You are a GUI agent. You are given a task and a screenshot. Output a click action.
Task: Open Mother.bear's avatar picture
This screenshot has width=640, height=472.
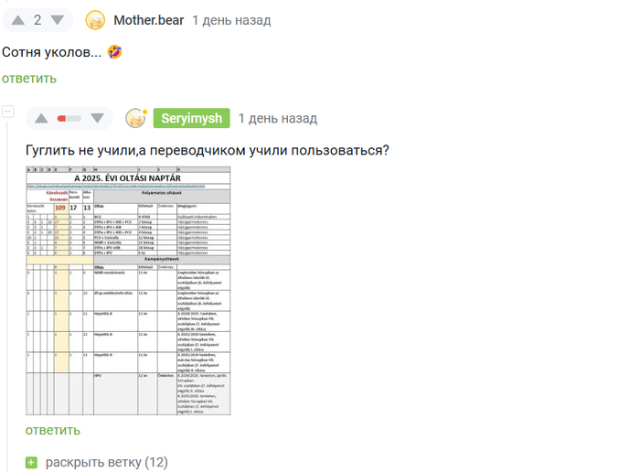coord(95,20)
